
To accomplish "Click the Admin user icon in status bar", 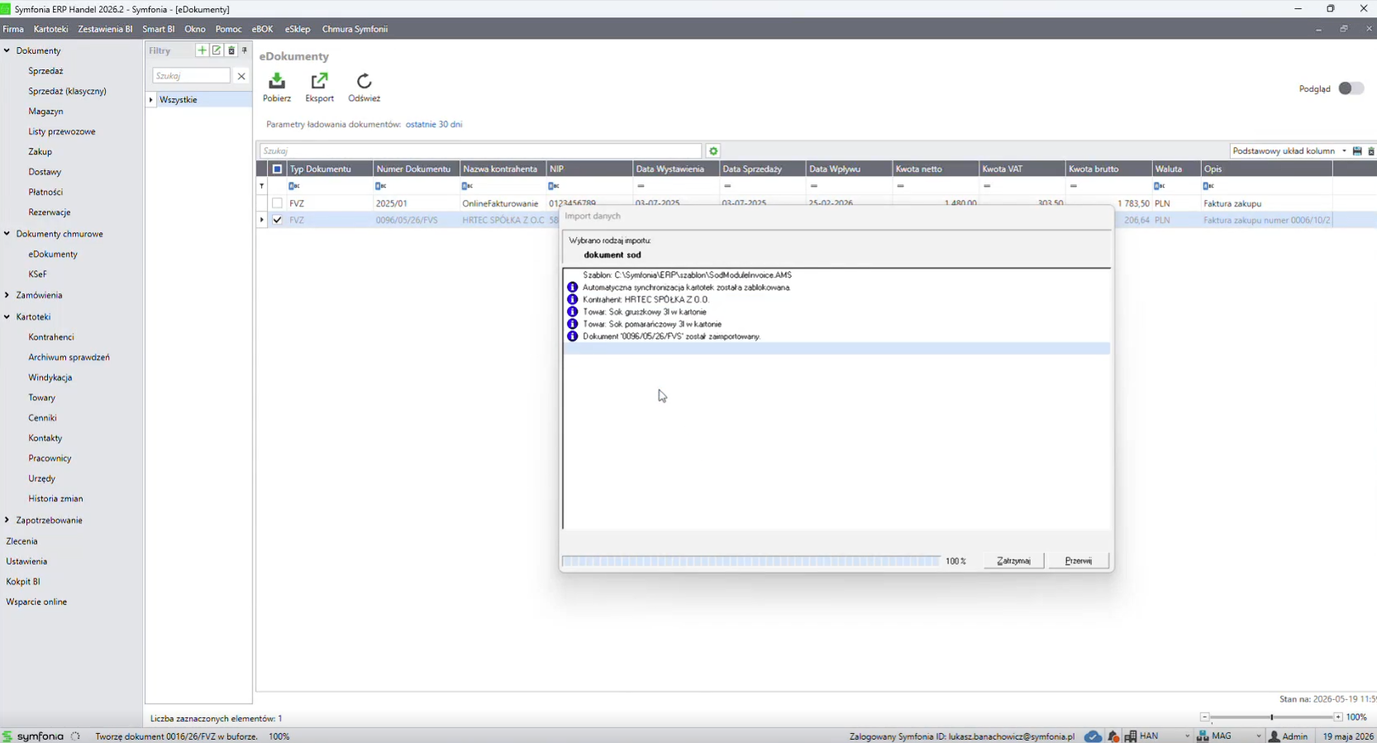I will coord(1275,736).
